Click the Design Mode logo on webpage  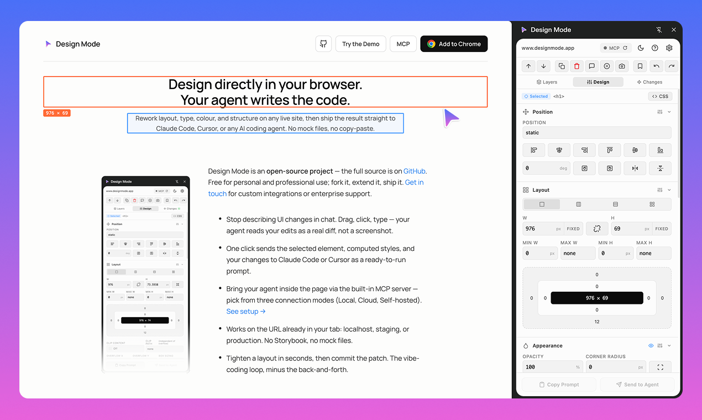(72, 44)
